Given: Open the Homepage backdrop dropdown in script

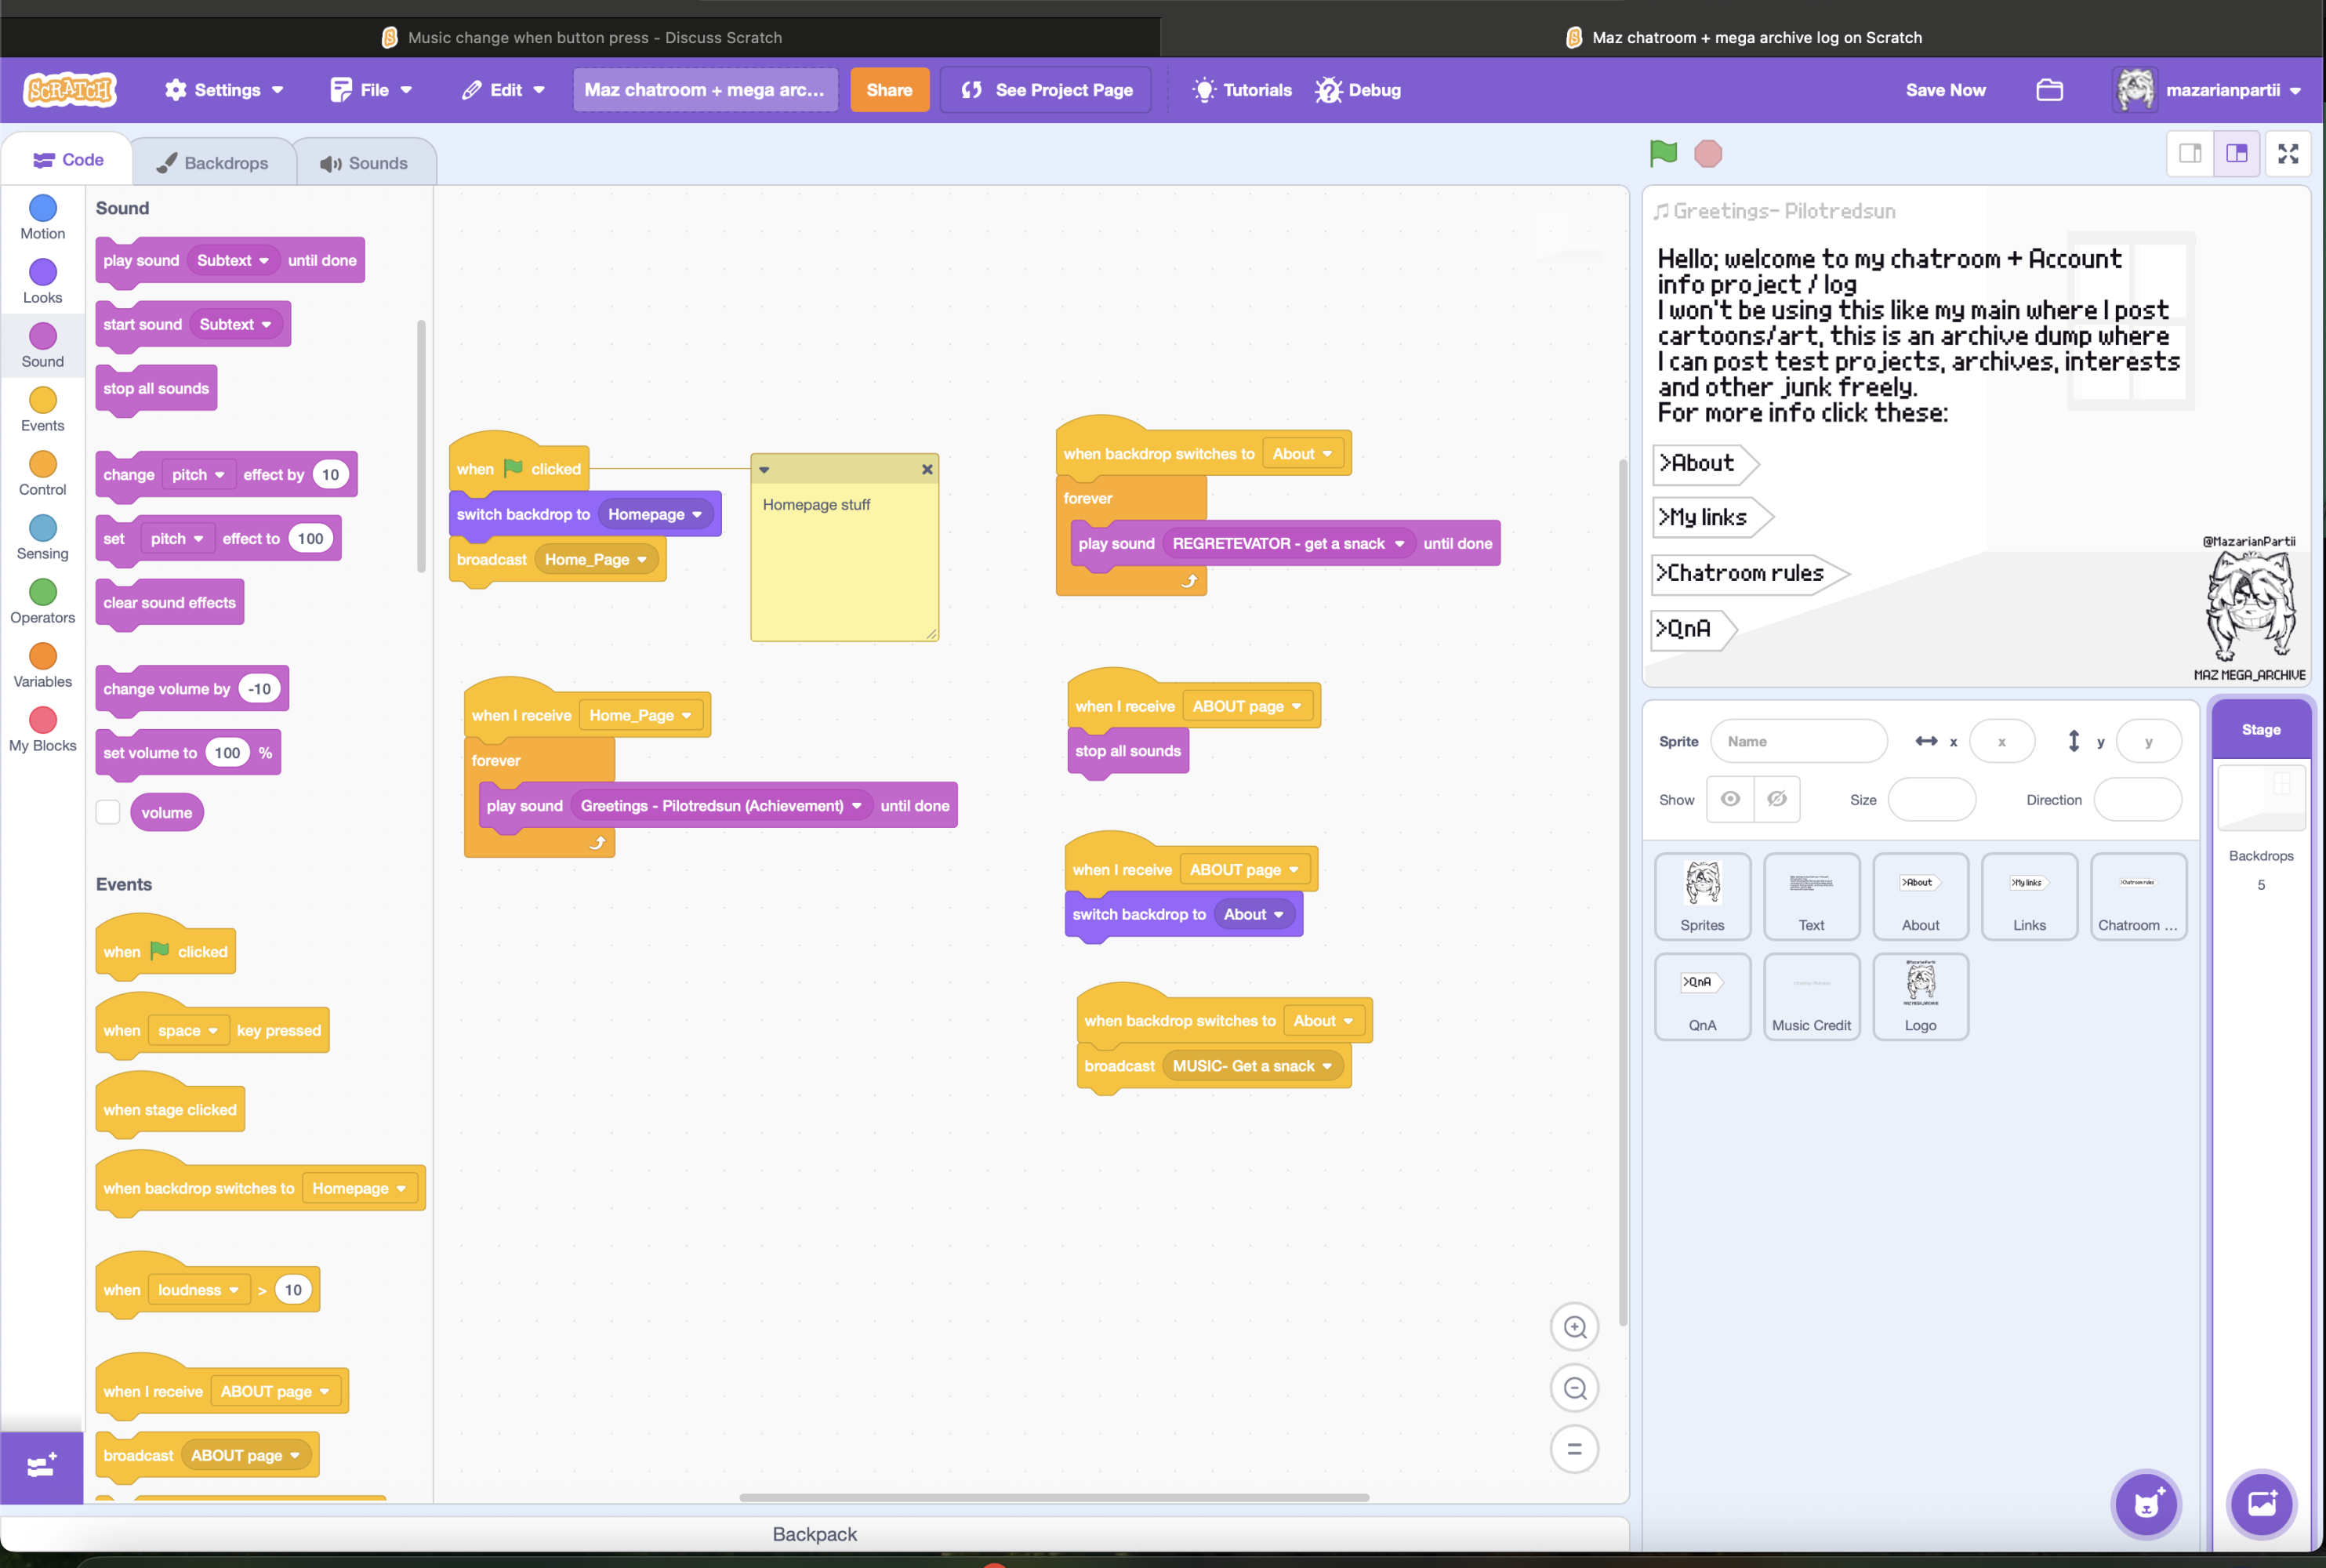Looking at the screenshot, I should (x=697, y=514).
